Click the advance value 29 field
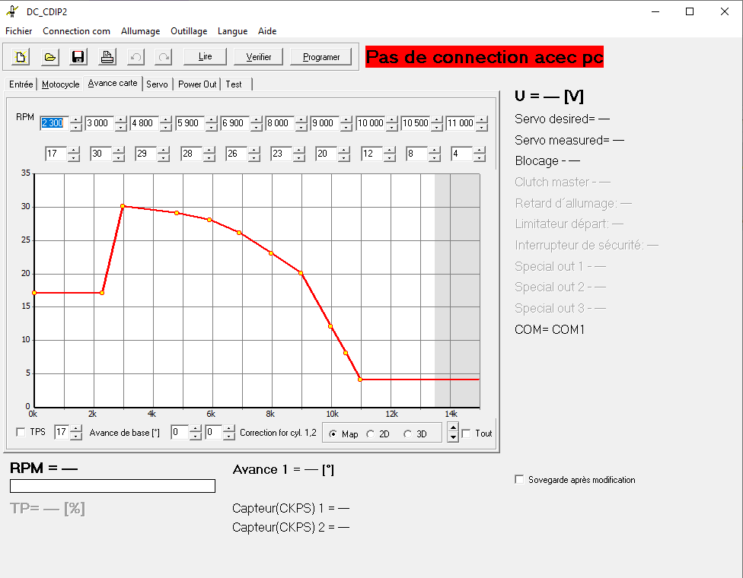The width and height of the screenshot is (743, 578). coord(146,154)
